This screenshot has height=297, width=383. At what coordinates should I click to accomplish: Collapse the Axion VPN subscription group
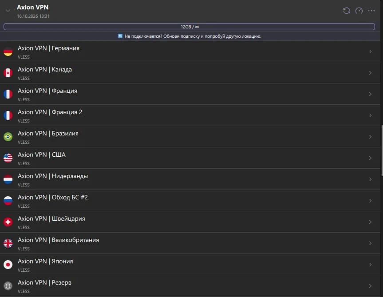[x=8, y=11]
